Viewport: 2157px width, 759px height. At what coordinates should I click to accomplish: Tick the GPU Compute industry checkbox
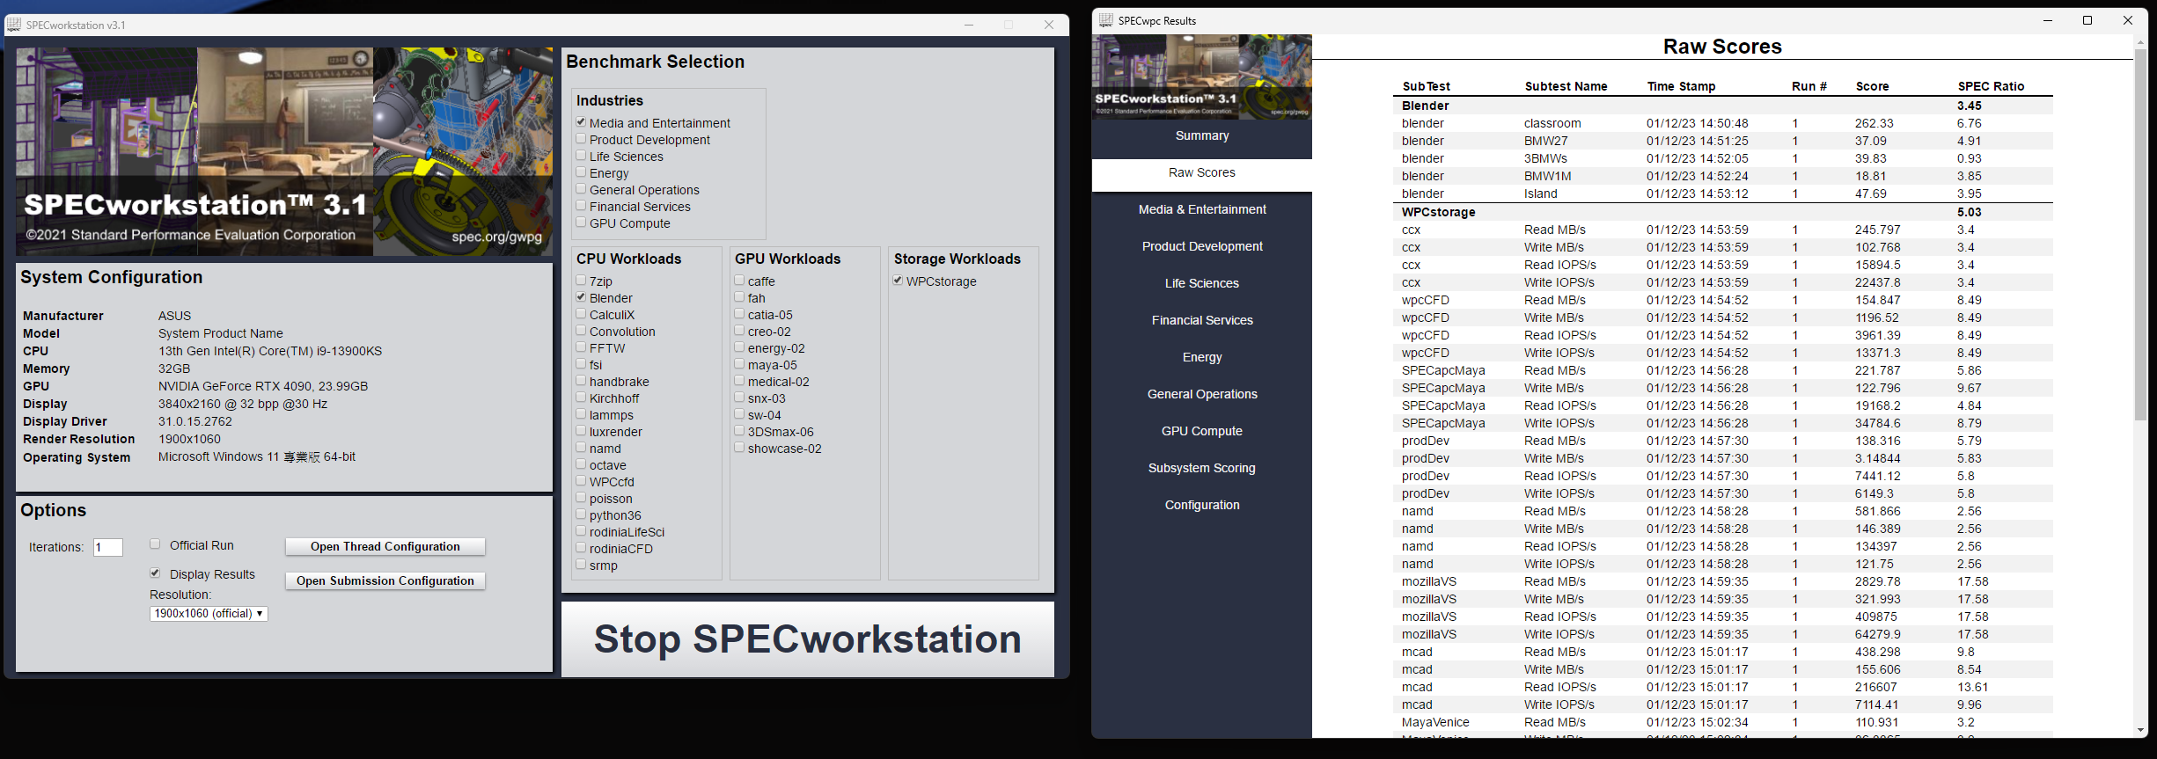pyautogui.click(x=581, y=223)
